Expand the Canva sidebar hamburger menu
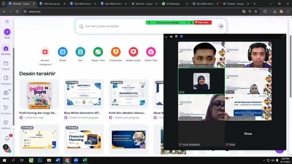The height and width of the screenshot is (164, 292). pyautogui.click(x=7, y=21)
